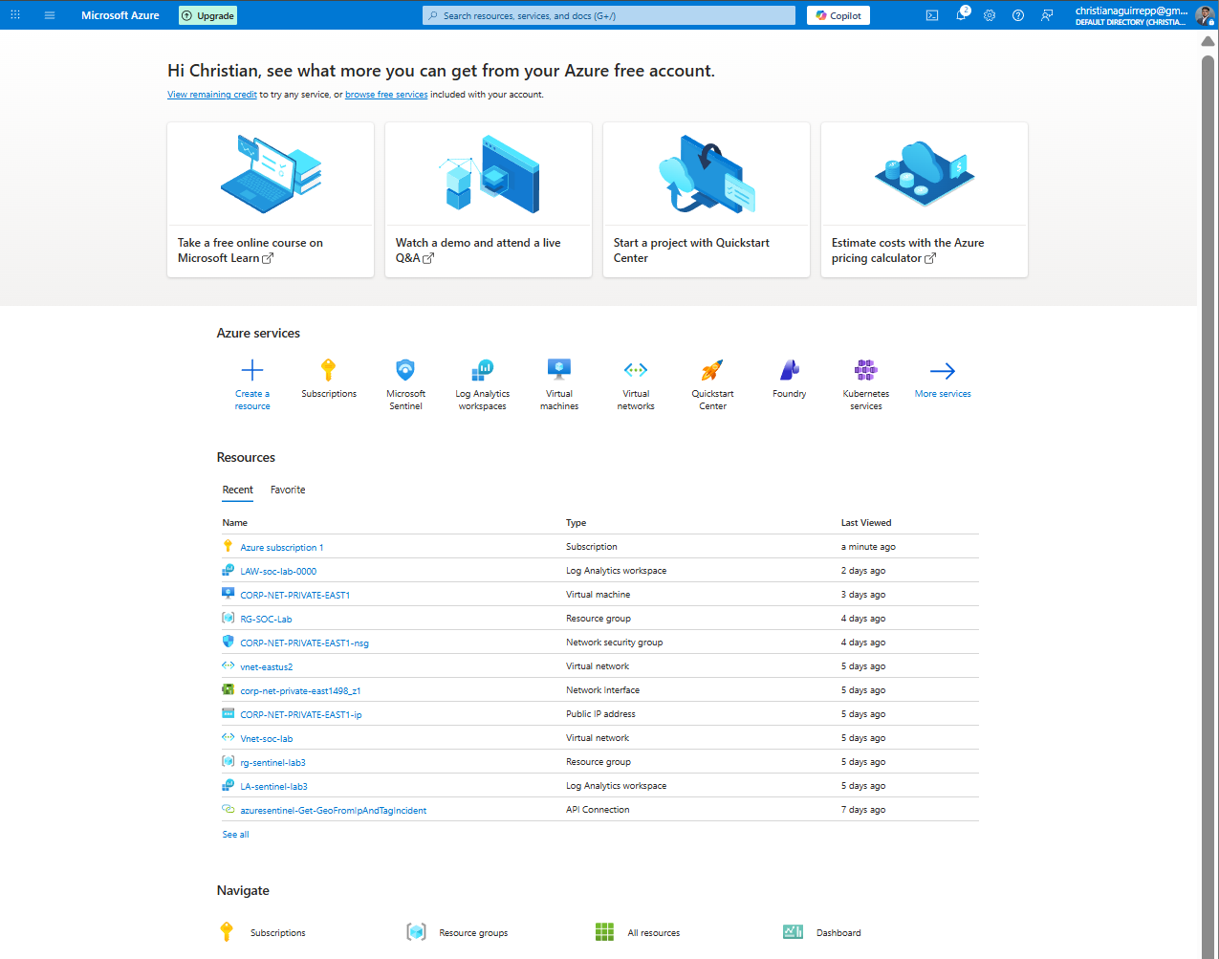Click the search resources field

(608, 14)
